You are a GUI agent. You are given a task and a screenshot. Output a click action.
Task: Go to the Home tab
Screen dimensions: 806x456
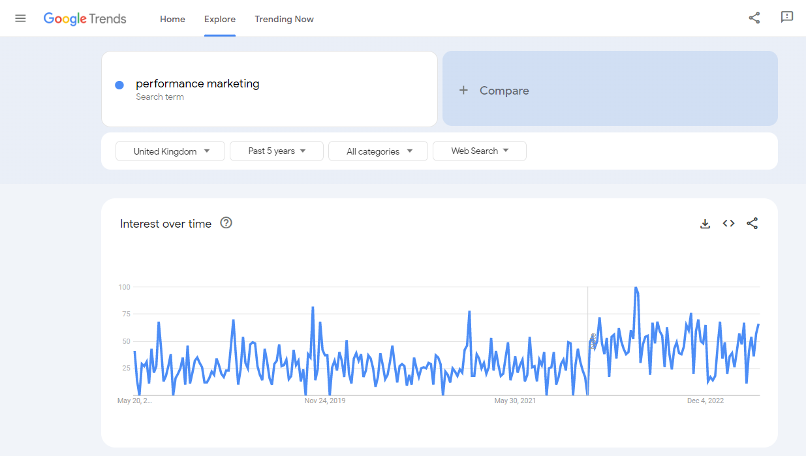click(172, 19)
